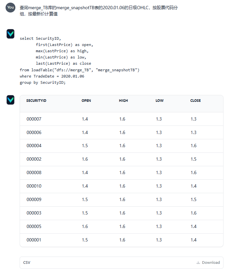232x273 pixels.
Task: Select the 000001 security ID cell
Action: [x=34, y=240]
